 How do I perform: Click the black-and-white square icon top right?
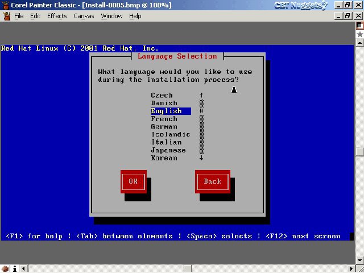(360, 26)
